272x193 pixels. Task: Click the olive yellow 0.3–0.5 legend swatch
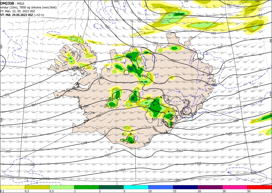click(37, 187)
